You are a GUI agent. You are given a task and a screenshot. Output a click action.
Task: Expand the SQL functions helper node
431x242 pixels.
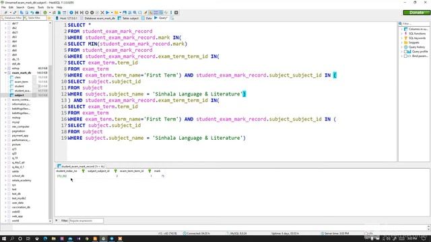pyautogui.click(x=401, y=34)
